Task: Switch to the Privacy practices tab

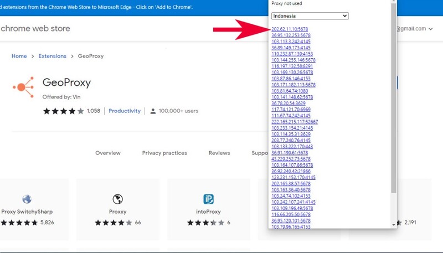Action: [x=164, y=153]
